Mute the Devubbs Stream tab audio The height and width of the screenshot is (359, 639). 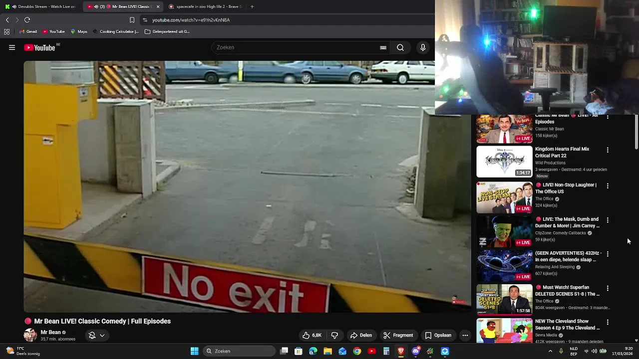point(13,6)
